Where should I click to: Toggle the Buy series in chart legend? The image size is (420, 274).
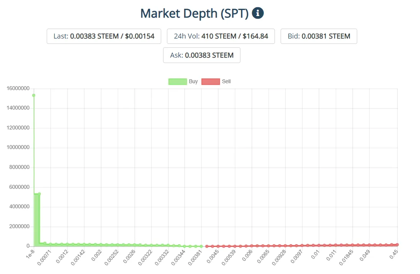193,81
